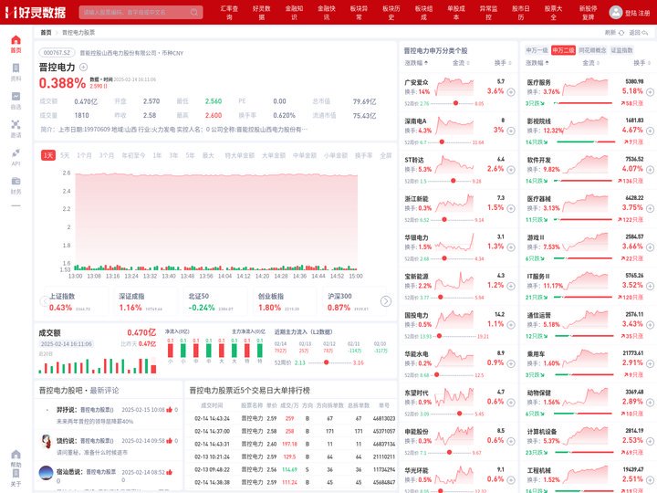This screenshot has height=493, width=657.
Task: Add 软件开发 sector via its plus icon
Action: click(x=650, y=170)
